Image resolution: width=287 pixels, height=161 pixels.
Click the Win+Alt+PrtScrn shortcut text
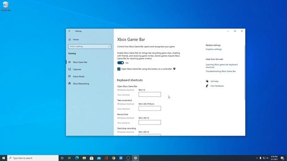click(x=146, y=104)
